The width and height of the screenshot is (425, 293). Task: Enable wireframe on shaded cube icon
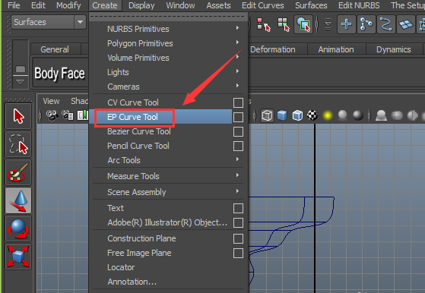click(x=297, y=115)
